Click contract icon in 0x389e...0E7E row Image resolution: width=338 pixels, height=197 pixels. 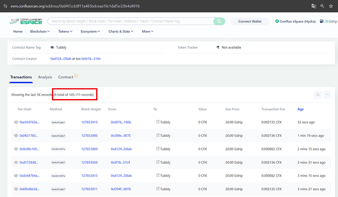point(158,135)
